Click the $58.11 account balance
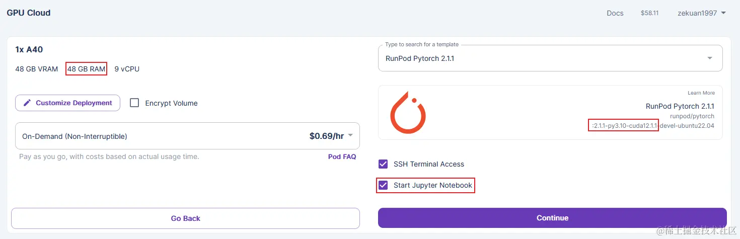The width and height of the screenshot is (740, 239). coord(649,13)
